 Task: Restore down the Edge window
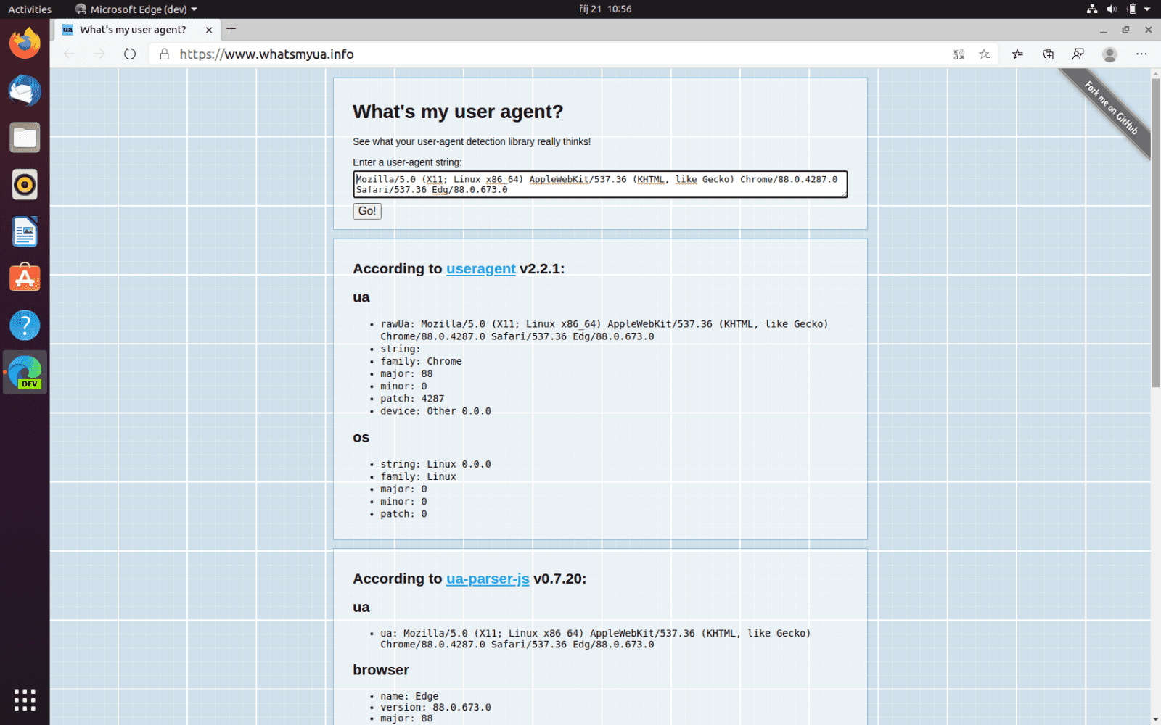(x=1125, y=30)
